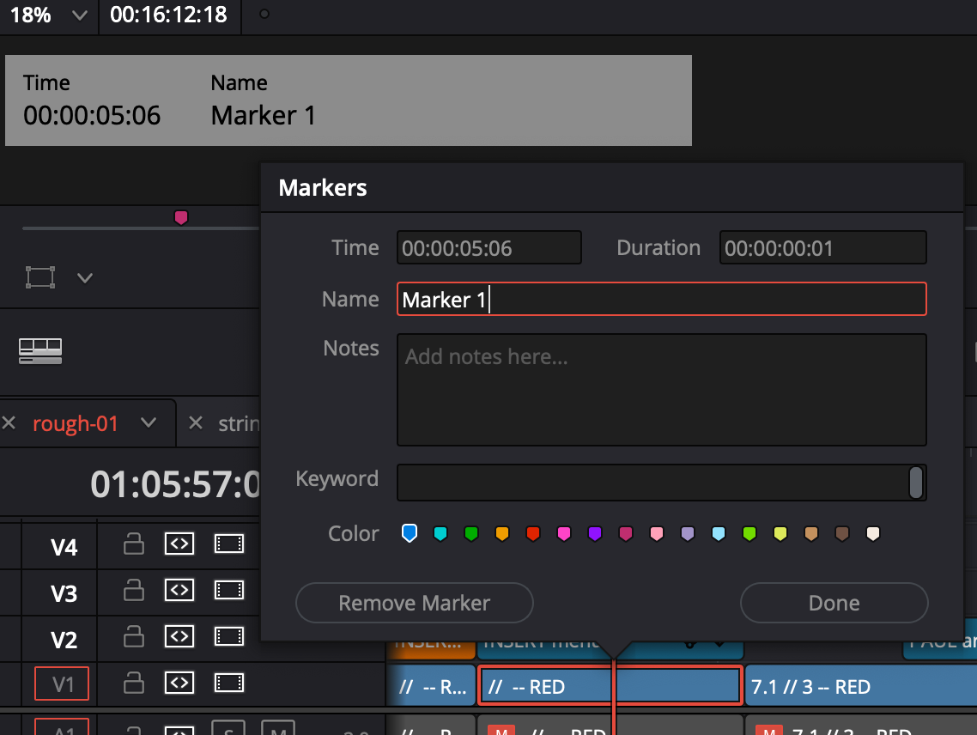Click the Auto Track Selector icon on V4
Viewport: 977px width, 735px height.
pyautogui.click(x=179, y=544)
